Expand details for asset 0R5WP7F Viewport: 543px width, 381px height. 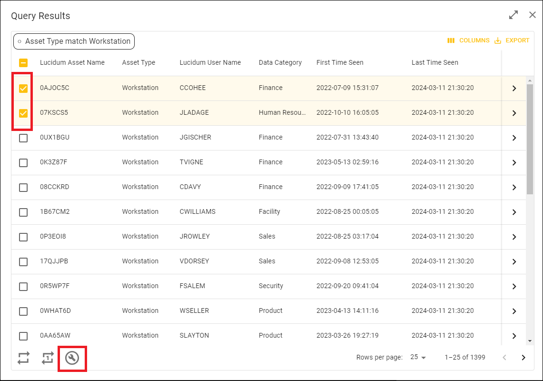[x=514, y=286]
